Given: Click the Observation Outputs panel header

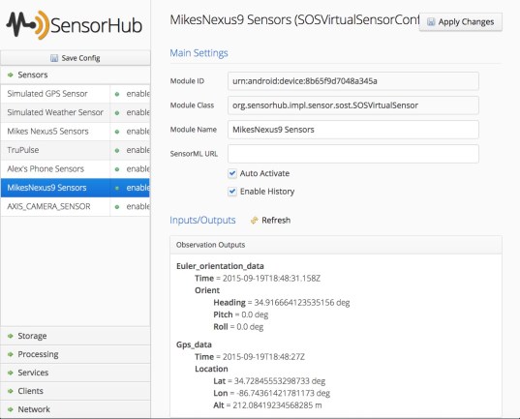Looking at the screenshot, I should 336,245.
